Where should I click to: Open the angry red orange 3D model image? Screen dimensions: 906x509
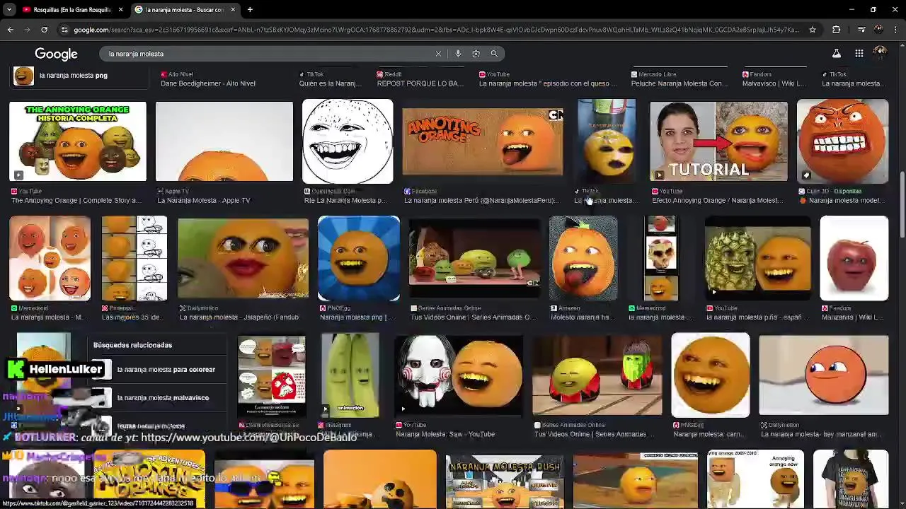pyautogui.click(x=842, y=141)
